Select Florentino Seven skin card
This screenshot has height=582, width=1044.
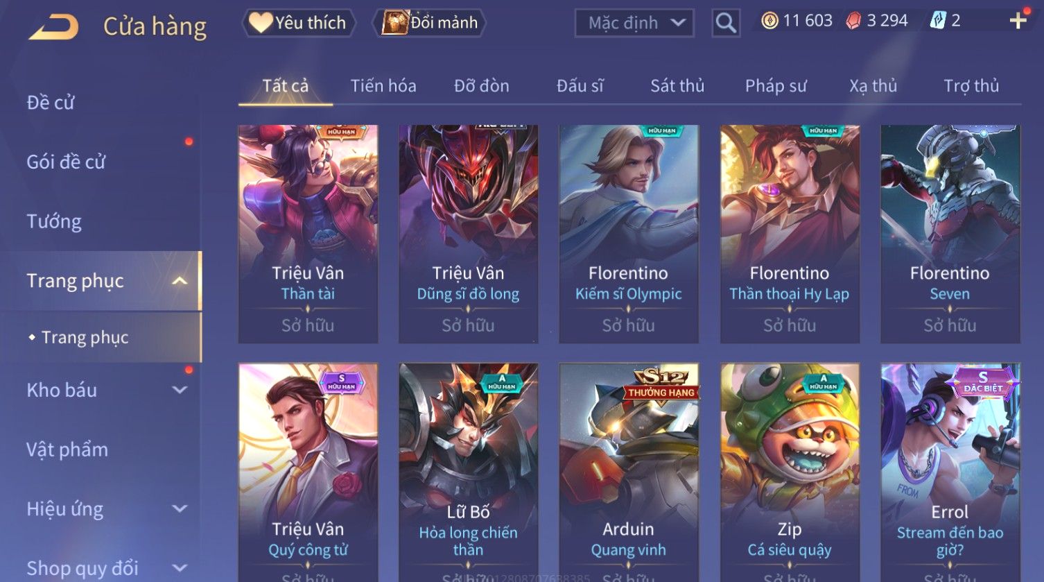click(950, 234)
